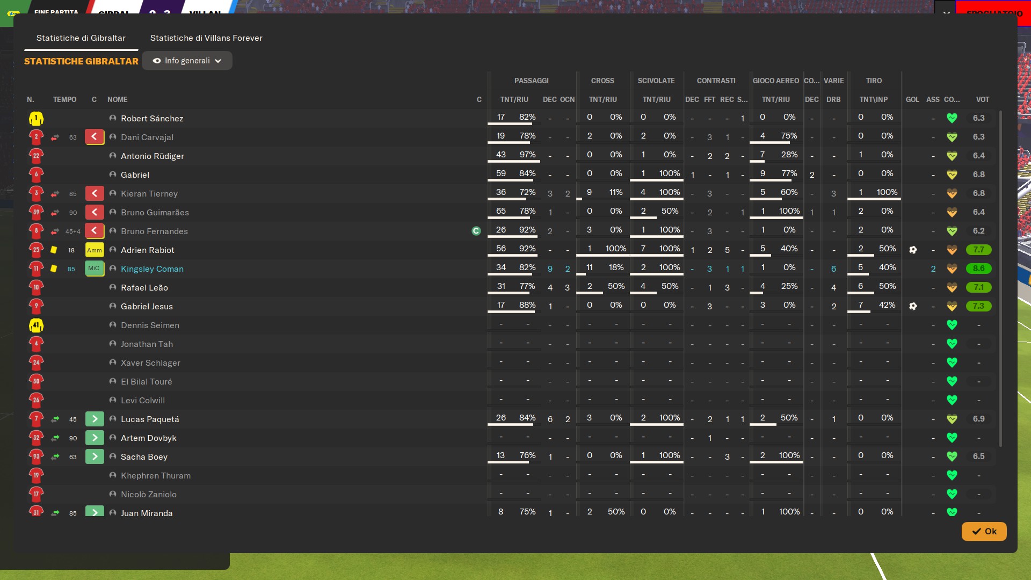Image resolution: width=1031 pixels, height=580 pixels.
Task: Click the Amm yellow status badge for Adrien Rabiot
Action: (x=95, y=250)
